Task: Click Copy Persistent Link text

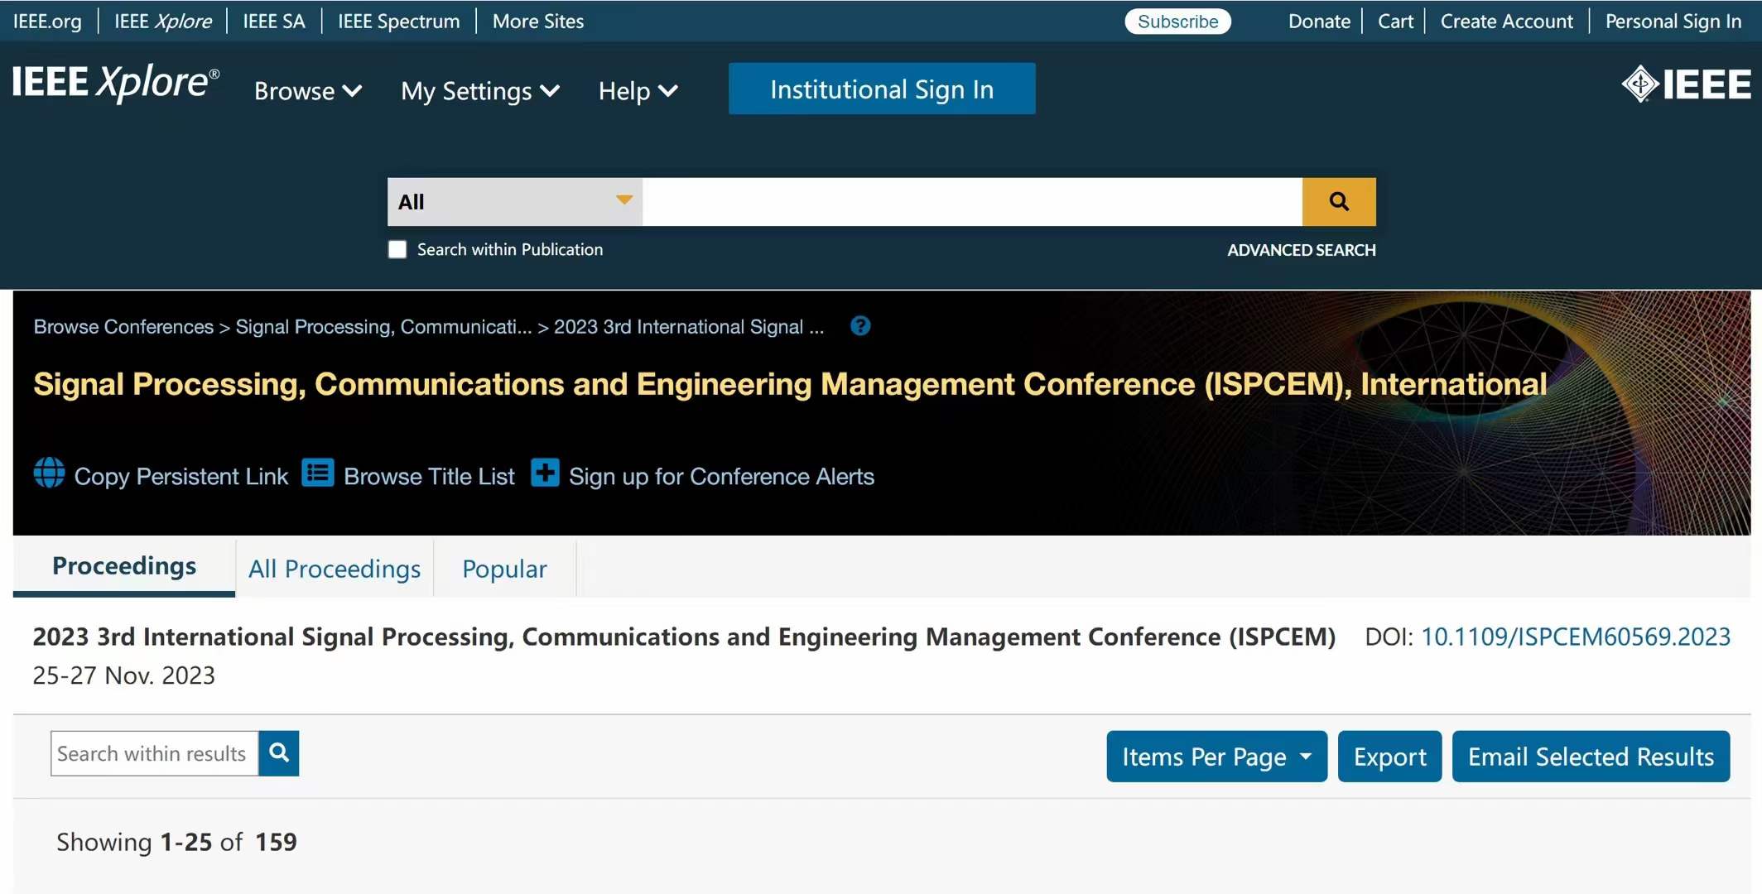Action: click(x=181, y=477)
